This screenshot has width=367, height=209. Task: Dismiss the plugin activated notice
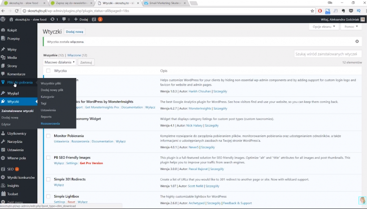357,41
